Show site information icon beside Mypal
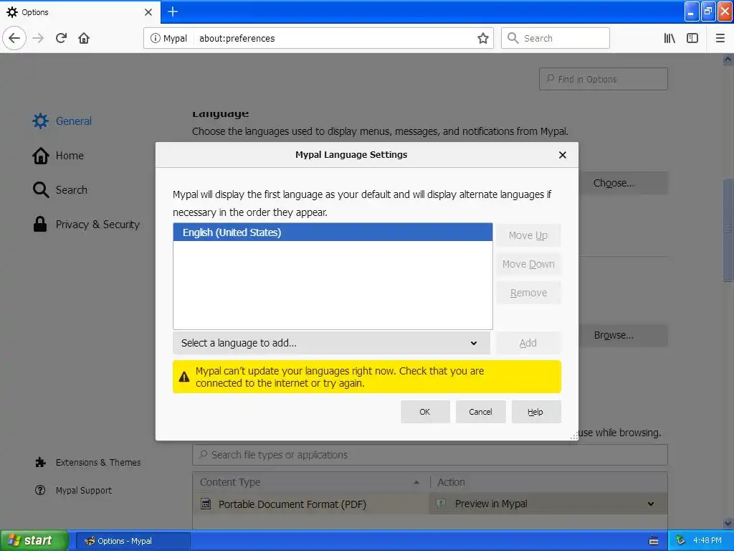Viewport: 734px width, 551px height. (x=155, y=38)
